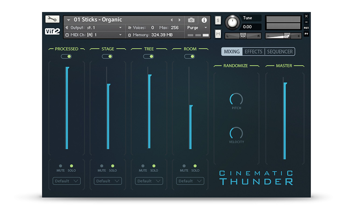
Task: Open the Output st.1 dropdown
Action: pos(94,28)
